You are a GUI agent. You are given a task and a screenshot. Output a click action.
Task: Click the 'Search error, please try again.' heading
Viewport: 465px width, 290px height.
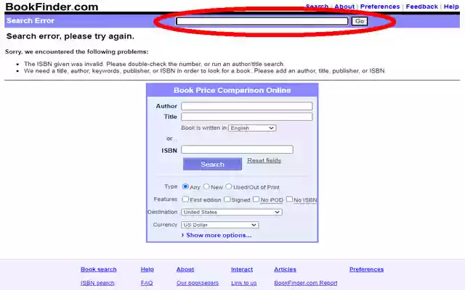click(70, 36)
